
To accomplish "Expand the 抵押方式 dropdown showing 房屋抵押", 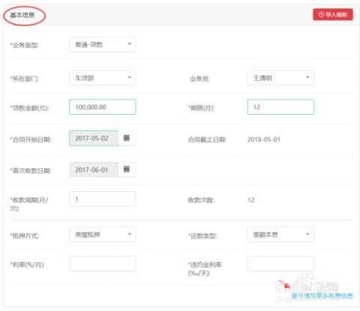I will (103, 235).
